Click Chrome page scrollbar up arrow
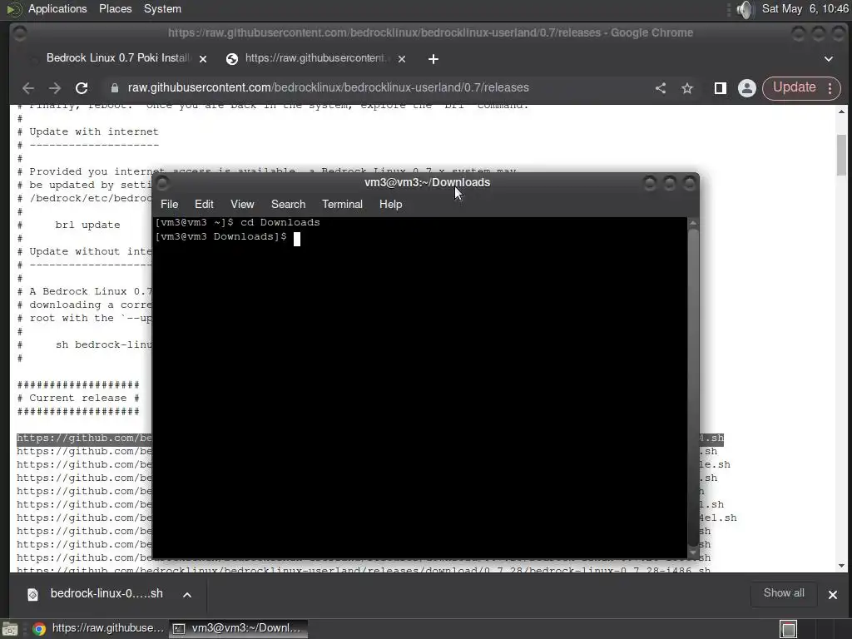Image resolution: width=852 pixels, height=639 pixels. point(842,111)
